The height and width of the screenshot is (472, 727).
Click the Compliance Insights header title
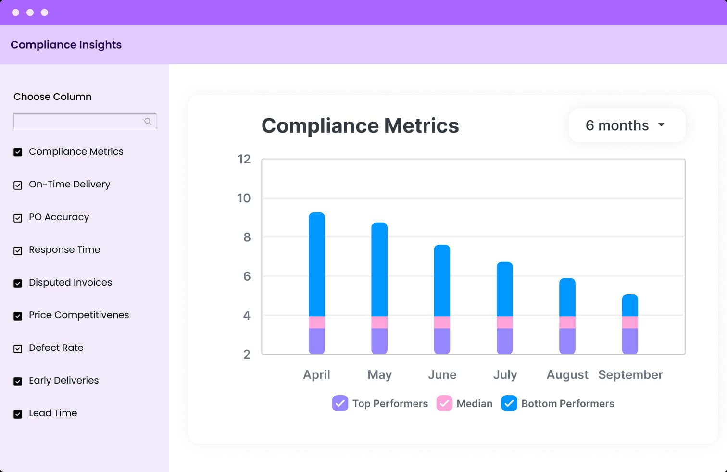[x=66, y=45]
